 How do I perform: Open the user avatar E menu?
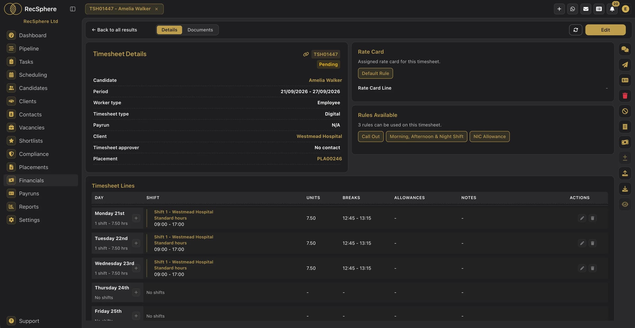tap(625, 9)
